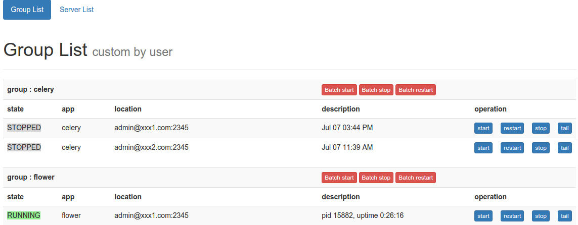This screenshot has width=578, height=225.
Task: Restart the running flower app
Action: pos(512,216)
